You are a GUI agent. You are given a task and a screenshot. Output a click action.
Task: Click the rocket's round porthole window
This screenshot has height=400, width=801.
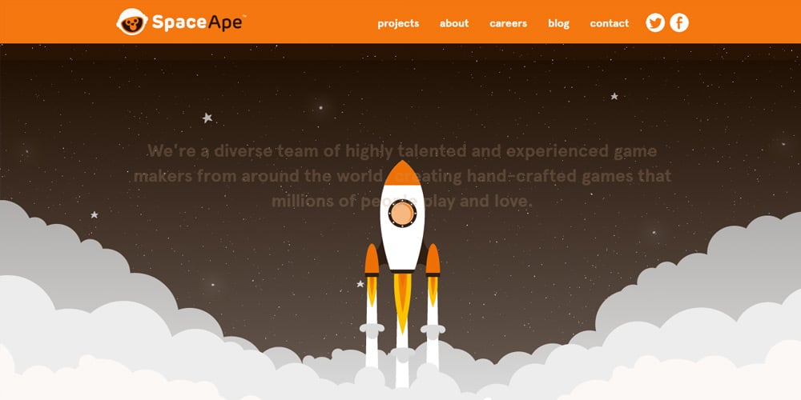tap(402, 214)
